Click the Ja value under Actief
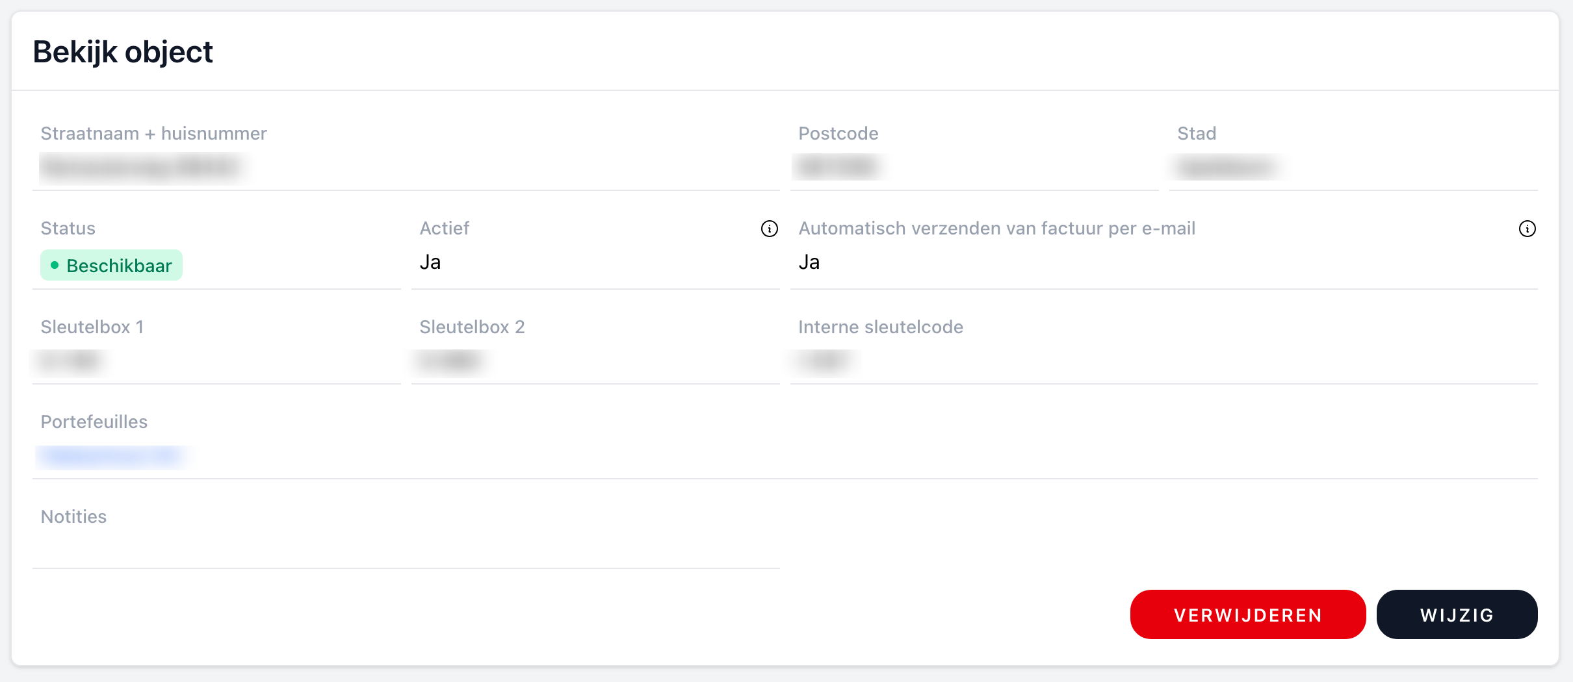Viewport: 1573px width, 682px height. pos(430,262)
